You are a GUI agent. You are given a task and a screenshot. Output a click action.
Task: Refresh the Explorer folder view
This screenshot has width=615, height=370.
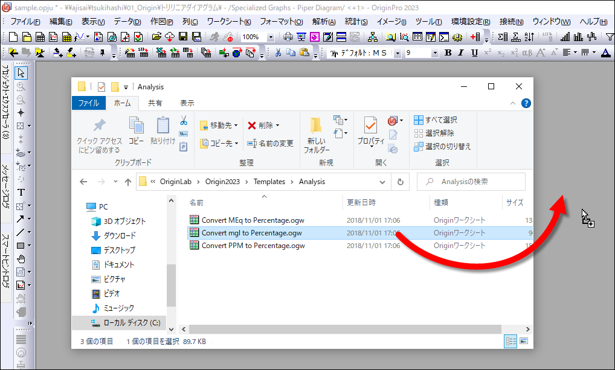[x=400, y=182]
